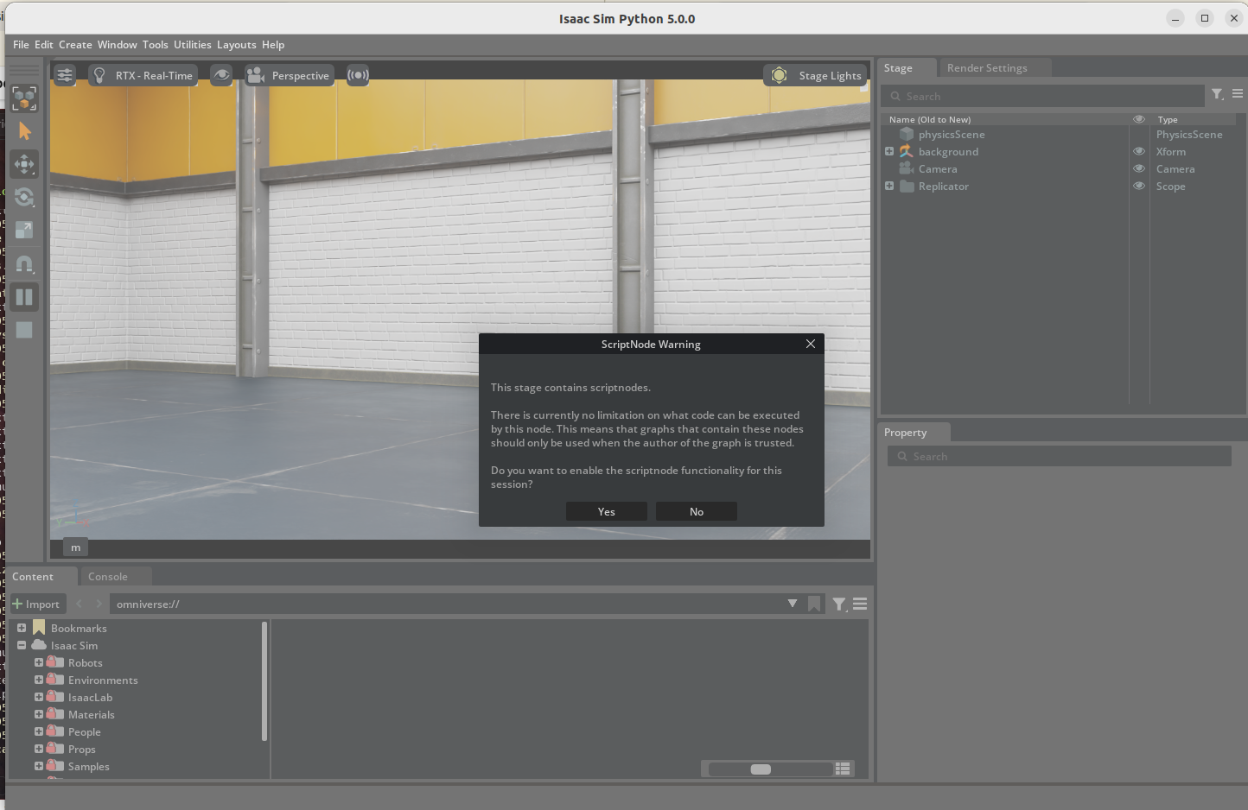Go back in Content browser
The height and width of the screenshot is (810, 1248).
(80, 604)
